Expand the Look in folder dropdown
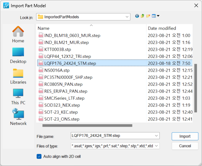Viewport: 202px width, 166px height. click(127, 17)
